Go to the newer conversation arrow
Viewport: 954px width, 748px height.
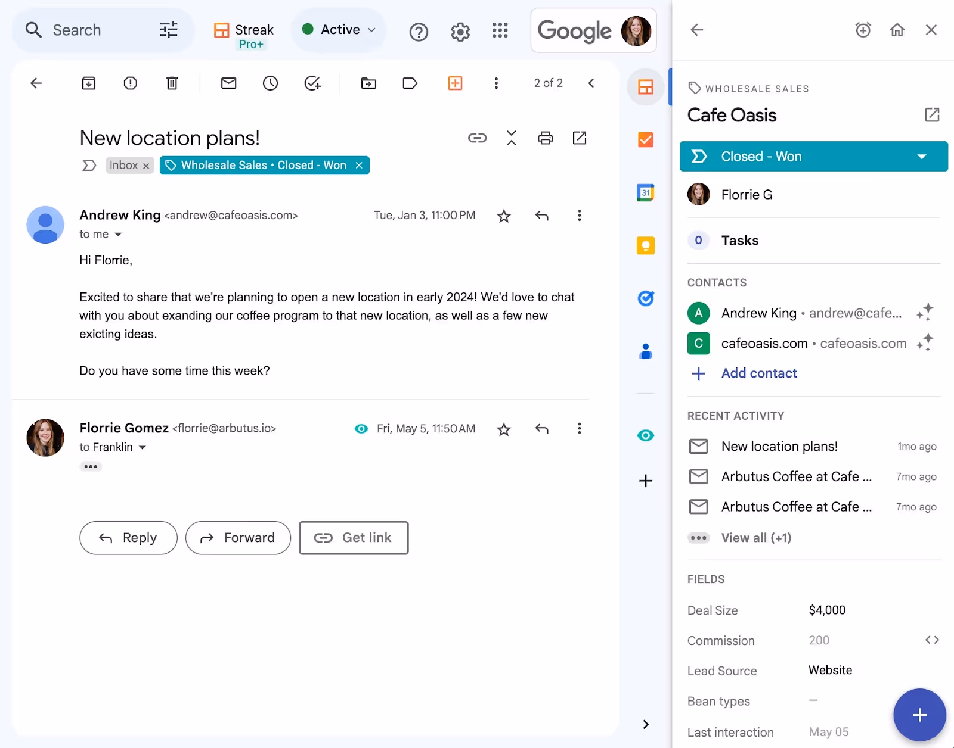pyautogui.click(x=591, y=83)
